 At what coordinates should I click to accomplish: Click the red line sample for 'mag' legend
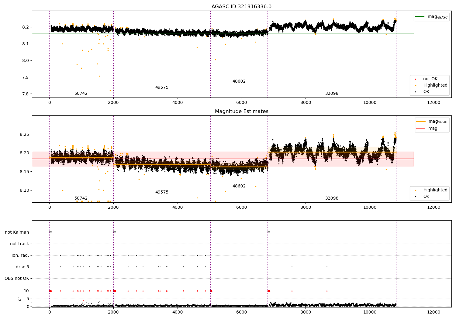tap(421, 129)
